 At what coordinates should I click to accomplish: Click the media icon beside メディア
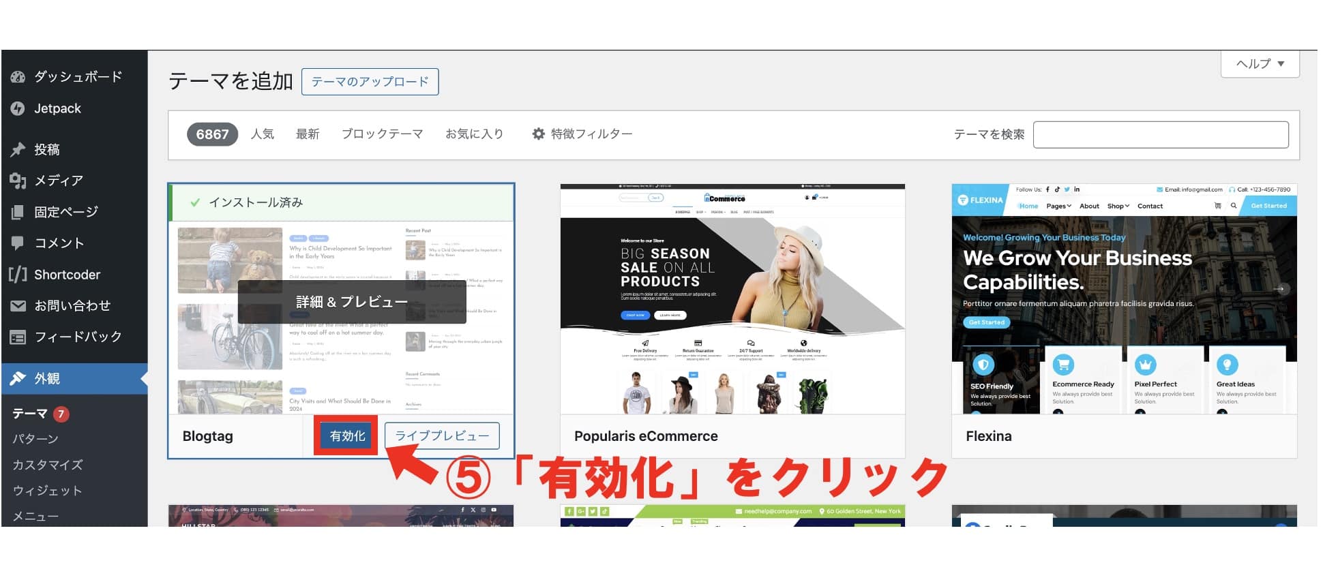tap(18, 181)
